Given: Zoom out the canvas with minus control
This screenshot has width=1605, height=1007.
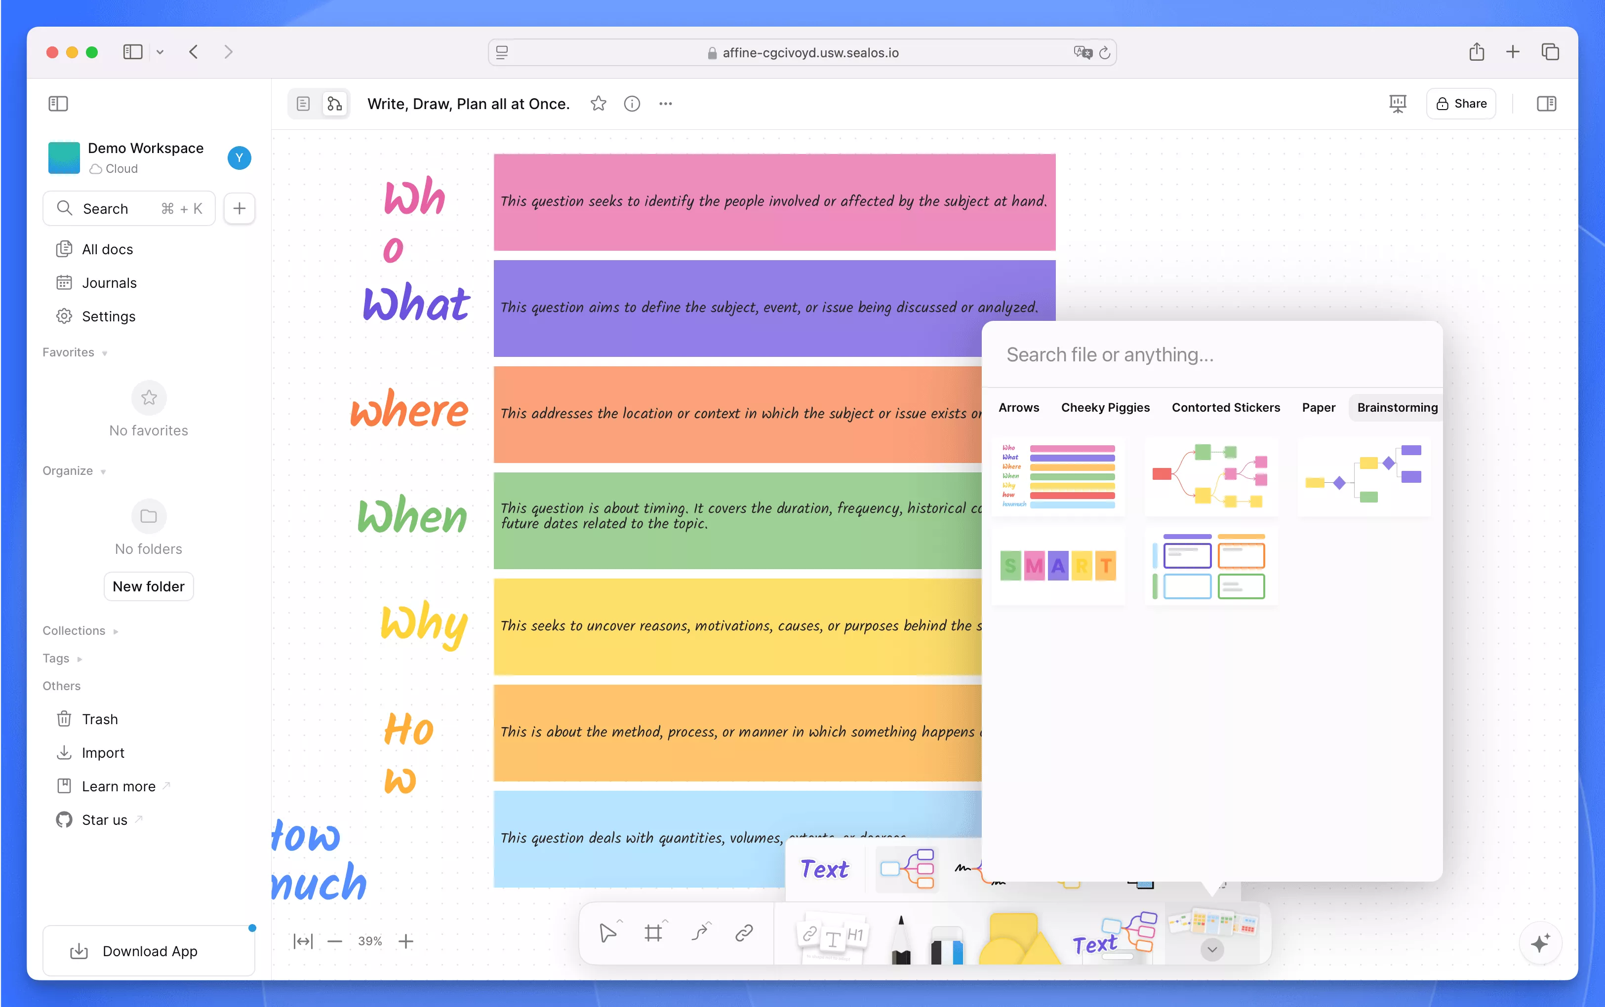Looking at the screenshot, I should click(336, 940).
